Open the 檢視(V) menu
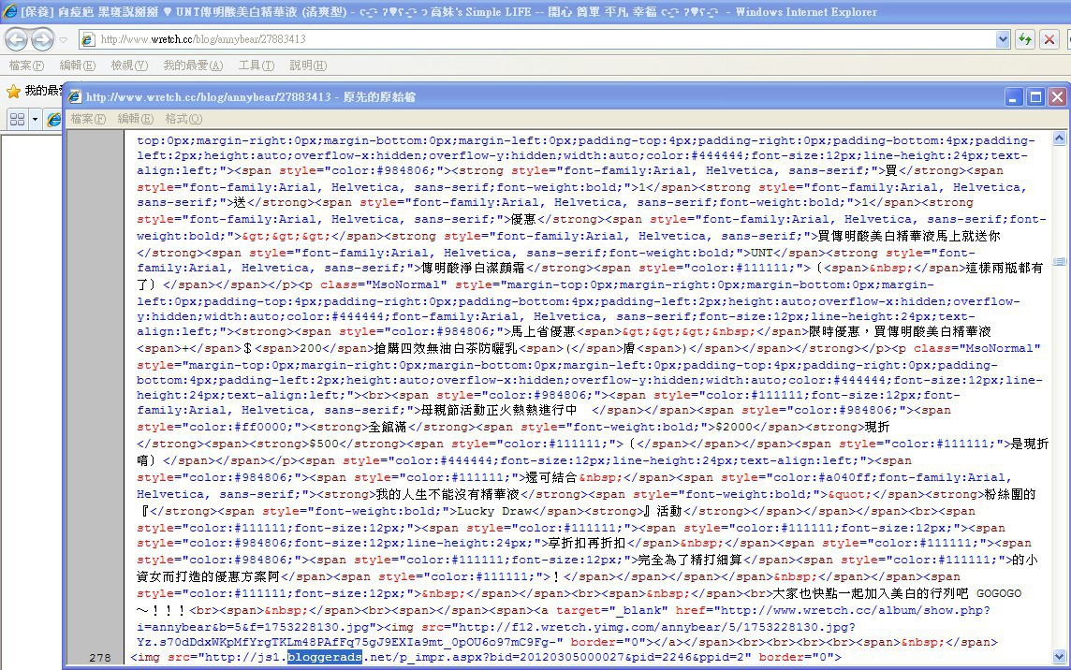The image size is (1071, 670). [x=129, y=66]
